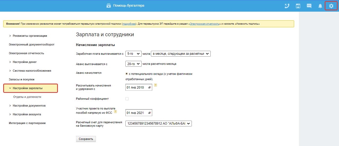Select the 'с потенциального оклада' radio button
The width and height of the screenshot is (339, 146).
[x=126, y=74]
